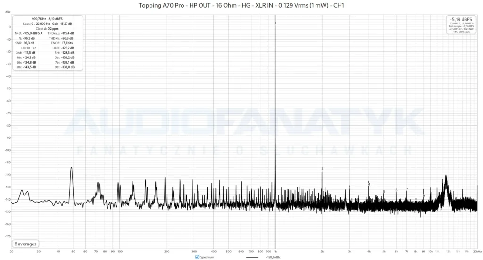Viewport: 483px width, 260px height.
Task: Click the dBc Y-axis unit label
Action: click(x=8, y=12)
